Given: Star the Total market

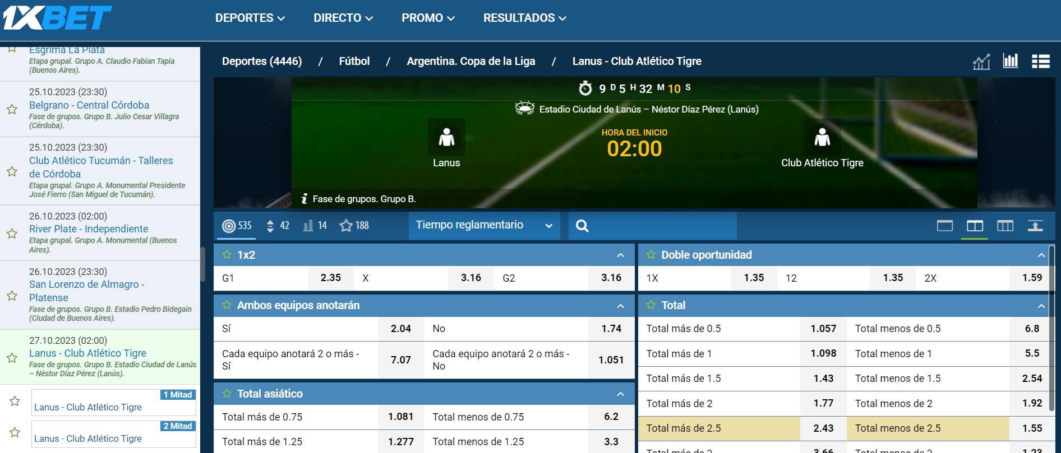Looking at the screenshot, I should click(x=651, y=305).
